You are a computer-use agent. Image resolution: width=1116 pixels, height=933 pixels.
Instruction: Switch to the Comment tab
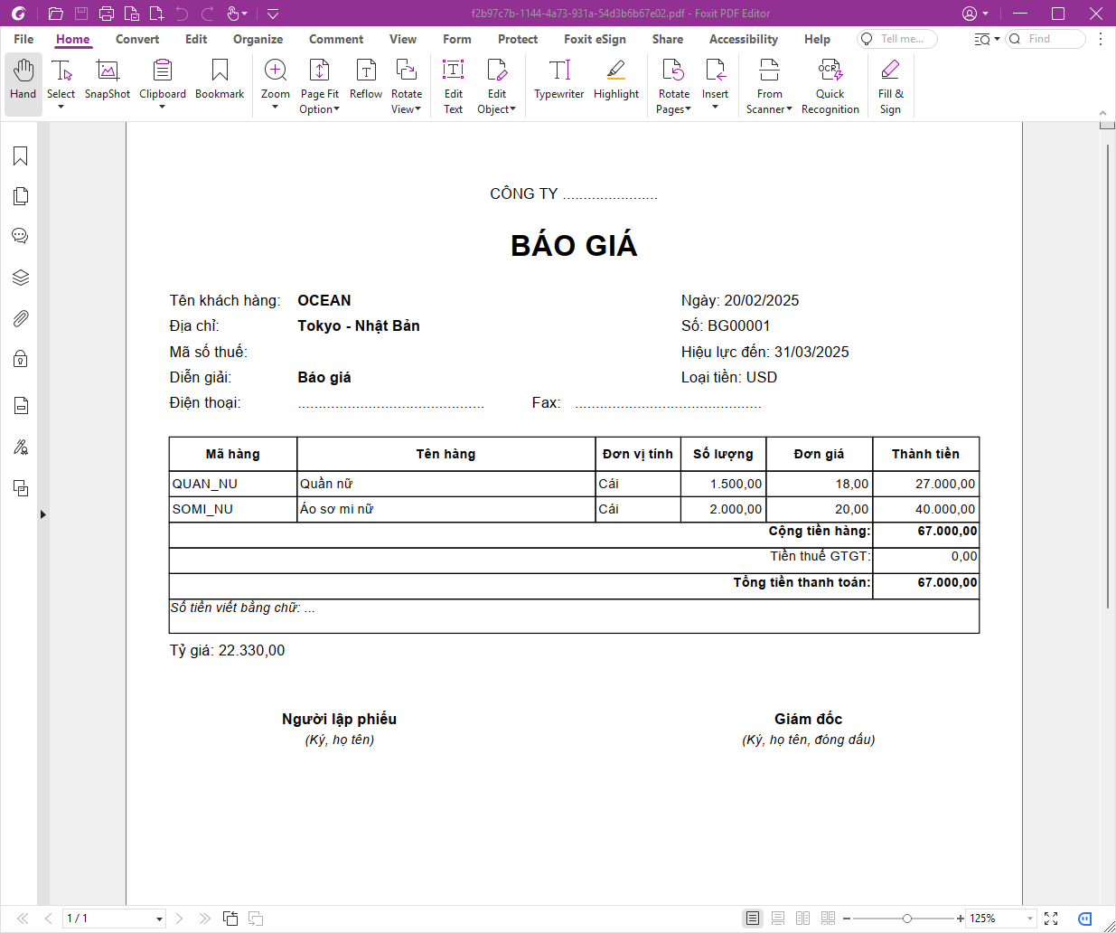[336, 39]
